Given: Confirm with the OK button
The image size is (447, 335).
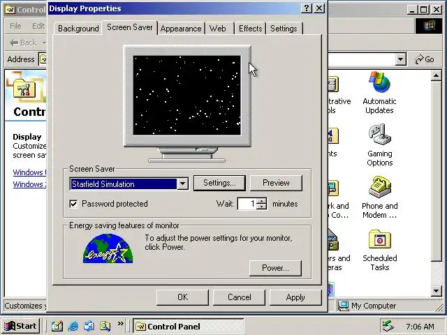Looking at the screenshot, I should point(182,297).
